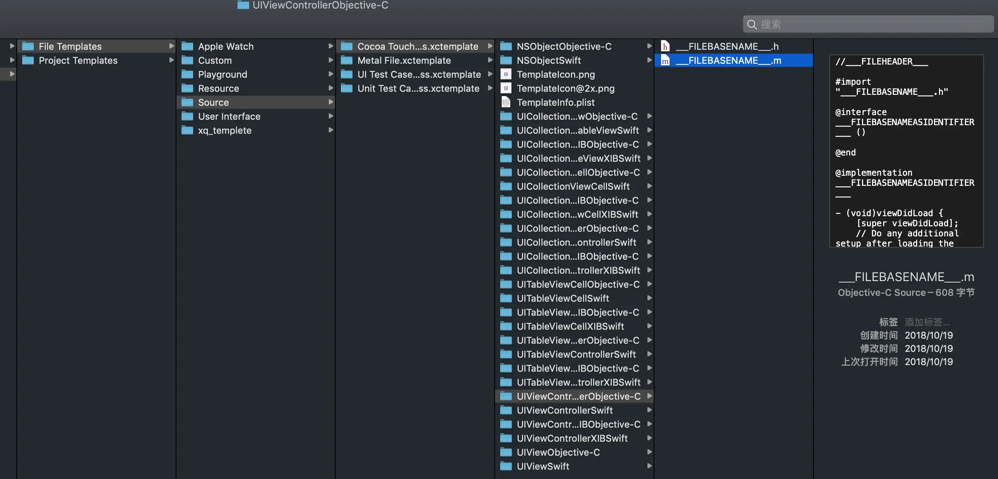The width and height of the screenshot is (998, 479).
Task: Click the NSObjectSwift folder icon
Action: click(x=506, y=60)
